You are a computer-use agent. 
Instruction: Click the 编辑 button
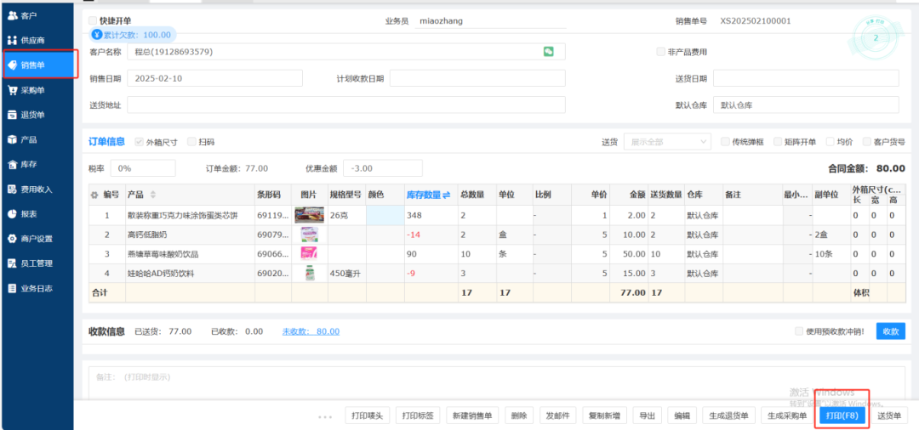(682, 416)
